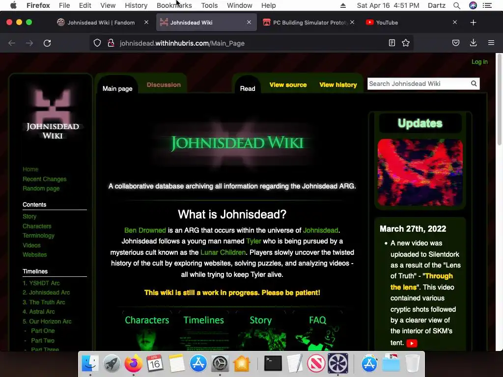The image size is (503, 377).
Task: Open the Home app in the dock
Action: pos(241,364)
